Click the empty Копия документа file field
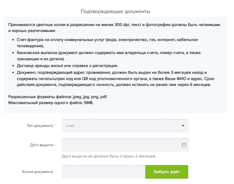The image size is (234, 184). click(x=103, y=172)
